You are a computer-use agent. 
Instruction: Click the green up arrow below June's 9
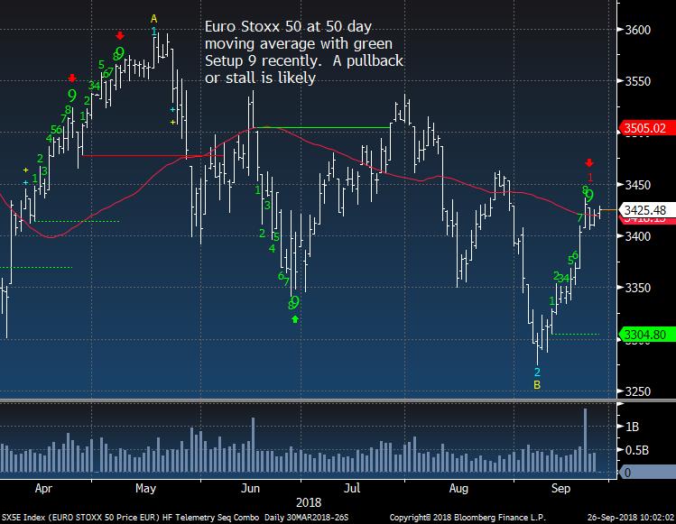coord(295,319)
